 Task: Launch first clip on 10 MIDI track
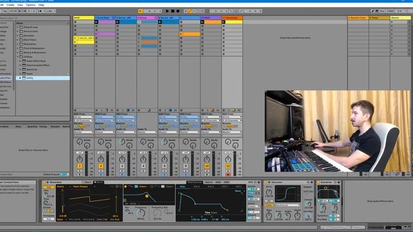202,22
